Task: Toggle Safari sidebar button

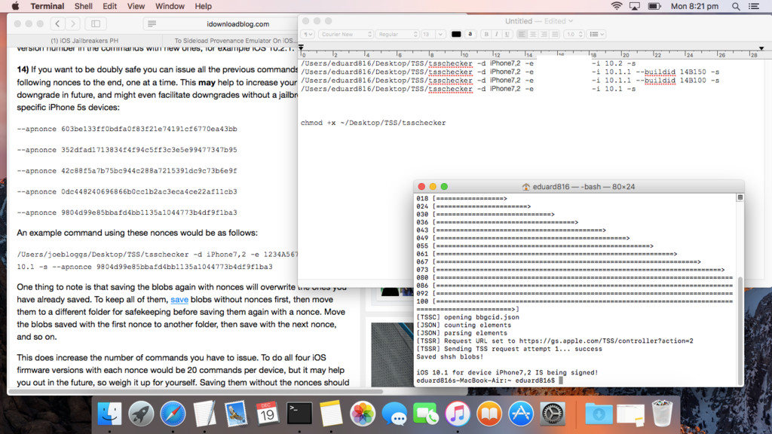Action: 96,23
